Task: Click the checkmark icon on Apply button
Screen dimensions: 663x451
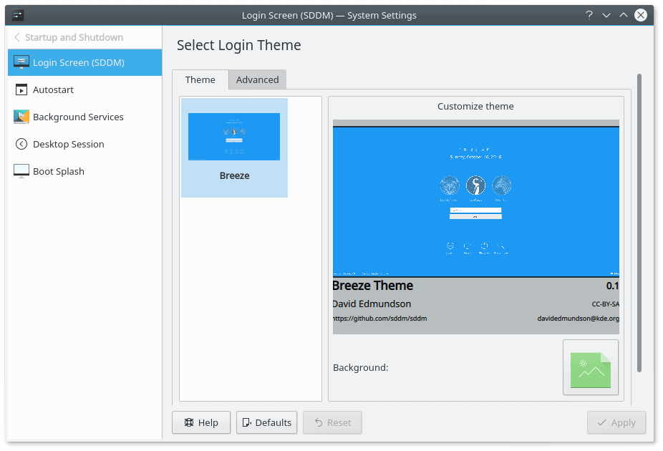Action: pyautogui.click(x=602, y=422)
